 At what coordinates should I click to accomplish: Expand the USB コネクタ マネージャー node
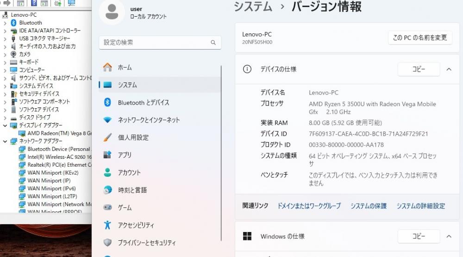pyautogui.click(x=5, y=39)
